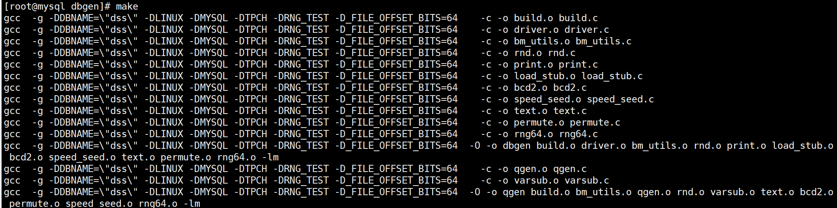Image resolution: width=837 pixels, height=208 pixels.
Task: Click permute.c source file text
Action: [x=595, y=122]
